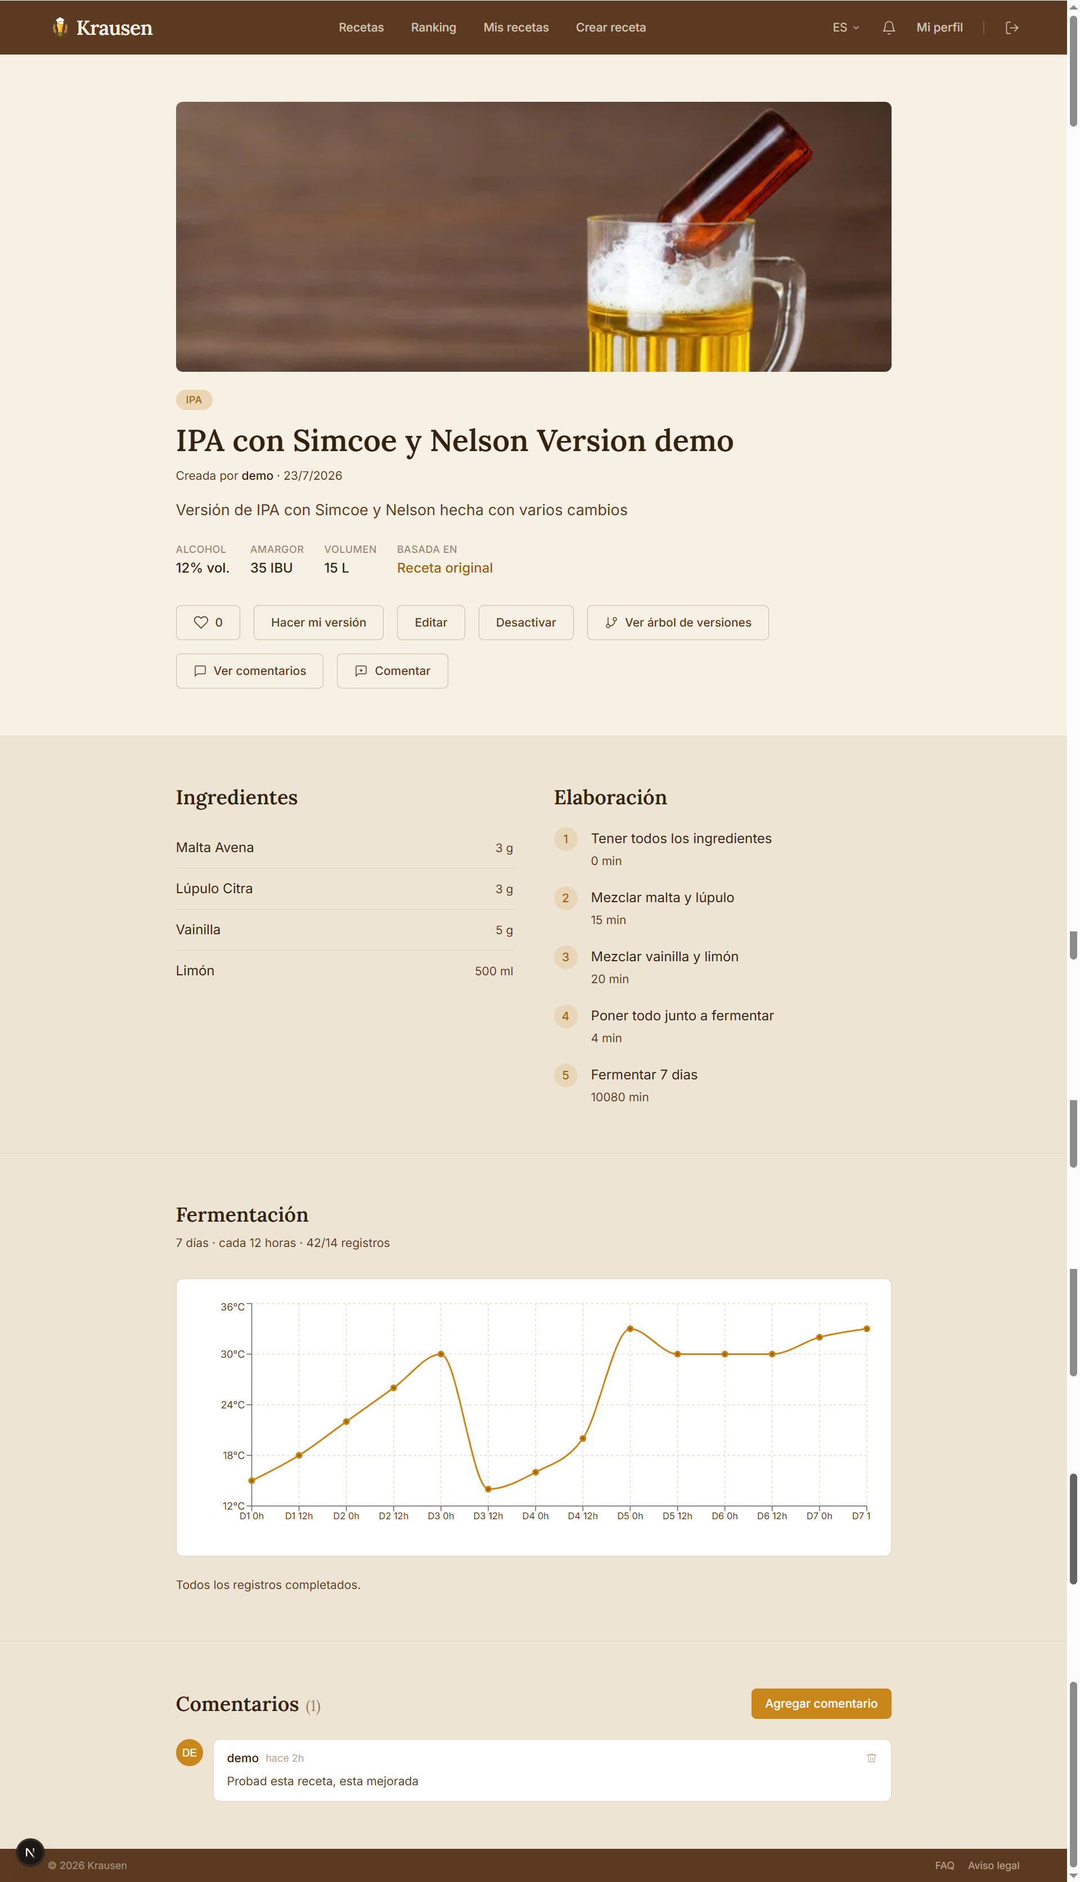1080x1882 pixels.
Task: Click the Receta original link
Action: click(444, 568)
